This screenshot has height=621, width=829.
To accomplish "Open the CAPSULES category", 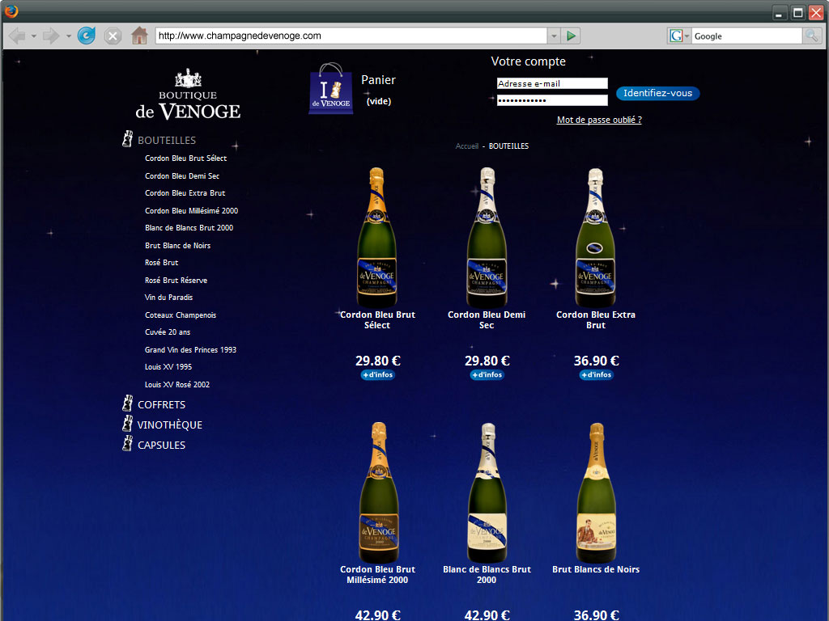I will (x=161, y=446).
